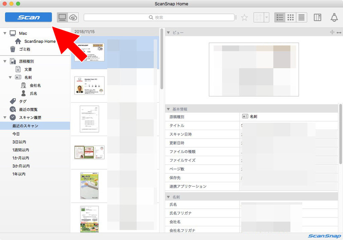Open notifications bell icon

pyautogui.click(x=334, y=18)
